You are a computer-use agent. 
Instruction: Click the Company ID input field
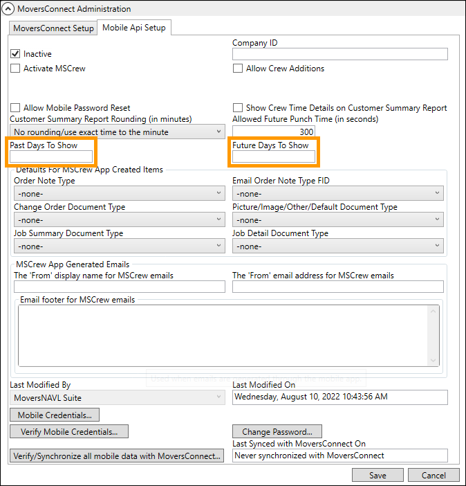pos(339,54)
